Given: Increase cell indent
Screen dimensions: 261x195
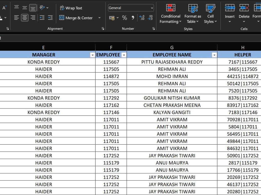Looking at the screenshot, I should click(50, 18).
